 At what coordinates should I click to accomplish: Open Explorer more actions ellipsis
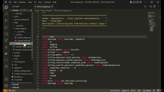[30, 6]
